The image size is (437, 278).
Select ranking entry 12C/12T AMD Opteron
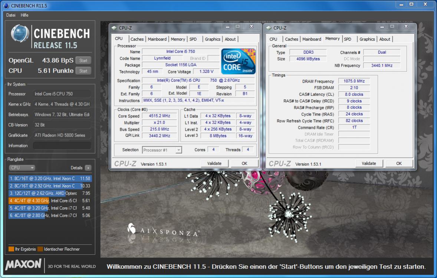(x=50, y=193)
